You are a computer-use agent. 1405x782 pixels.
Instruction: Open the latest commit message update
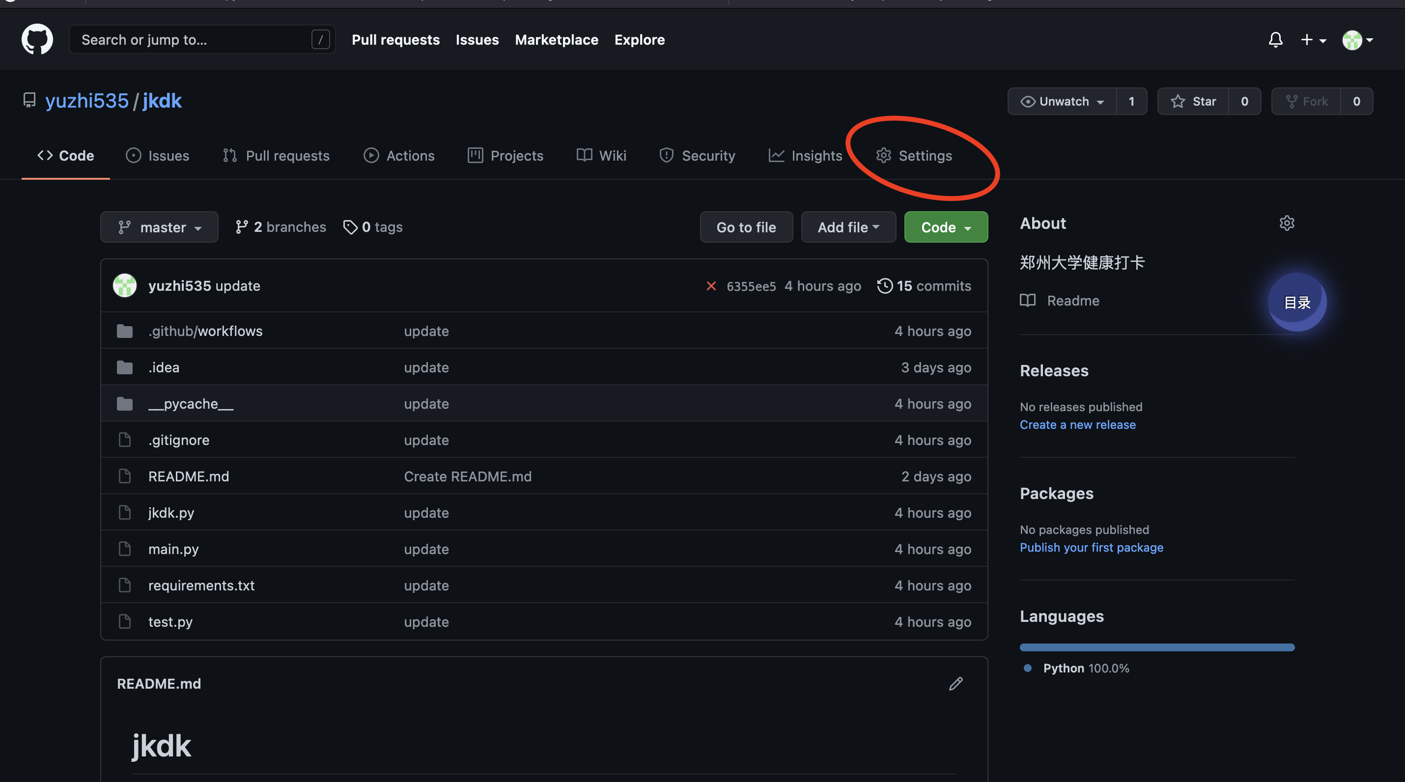click(x=237, y=286)
